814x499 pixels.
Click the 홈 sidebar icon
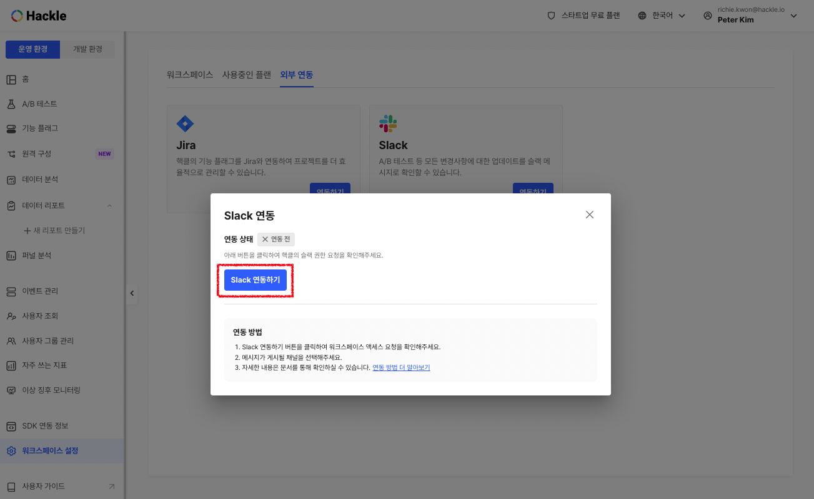pos(11,79)
